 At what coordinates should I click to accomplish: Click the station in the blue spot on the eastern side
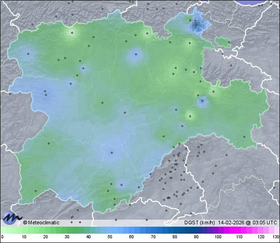click(202, 100)
